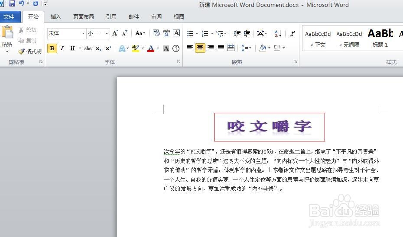Switch to the 审阅 (Review) tab
The image size is (403, 237).
(156, 17)
